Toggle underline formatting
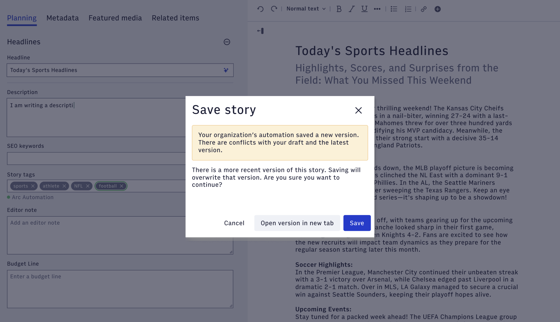Screen dimensions: 560x322 click(364, 9)
